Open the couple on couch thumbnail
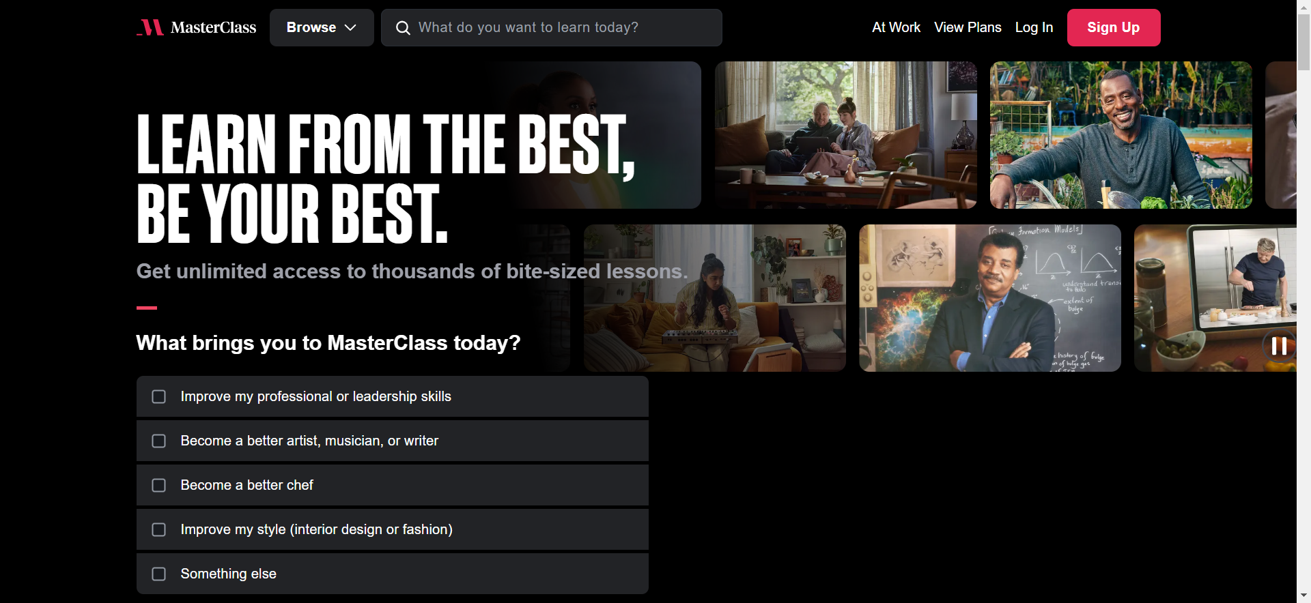Viewport: 1311px width, 603px height. [x=846, y=135]
